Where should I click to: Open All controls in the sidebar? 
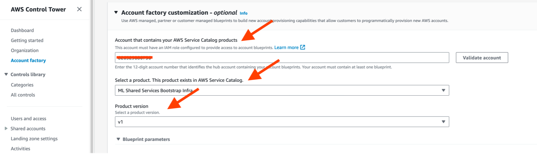23,95
